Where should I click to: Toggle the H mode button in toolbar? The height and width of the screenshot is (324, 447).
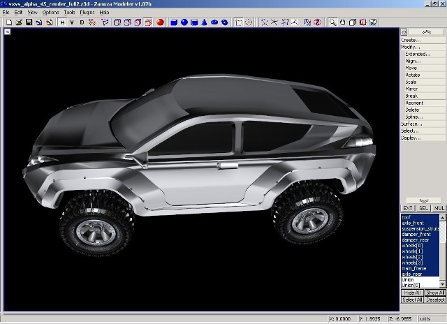point(62,22)
